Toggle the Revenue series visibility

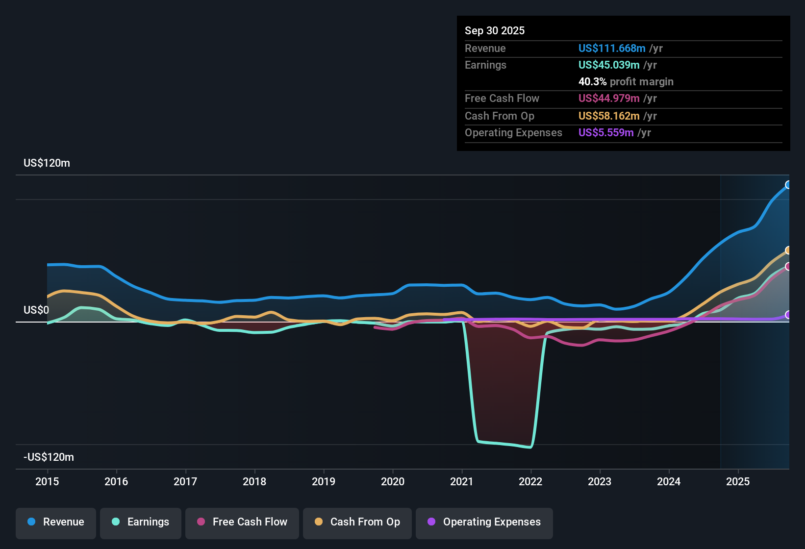pos(55,522)
